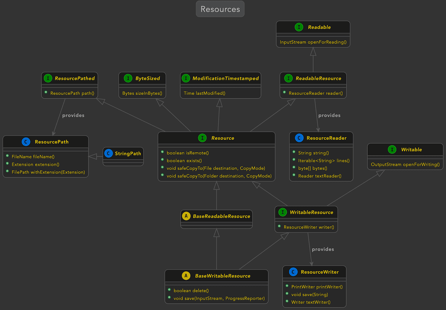Viewport: 446px width, 310px height.
Task: Select 'safeCopyTo(File destination, CopyMode)' method
Action: 216,168
